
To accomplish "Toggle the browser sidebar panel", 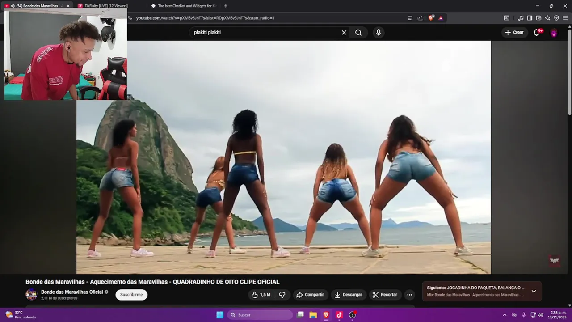I will tap(530, 18).
